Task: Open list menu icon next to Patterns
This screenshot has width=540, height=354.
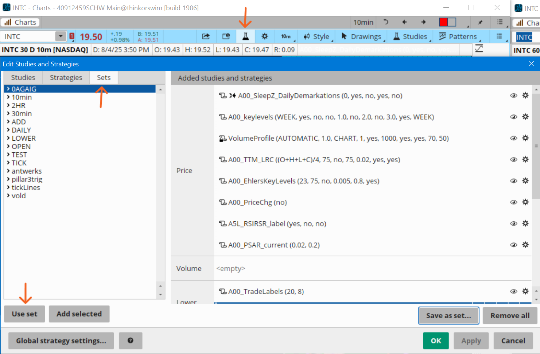Action: click(x=500, y=36)
